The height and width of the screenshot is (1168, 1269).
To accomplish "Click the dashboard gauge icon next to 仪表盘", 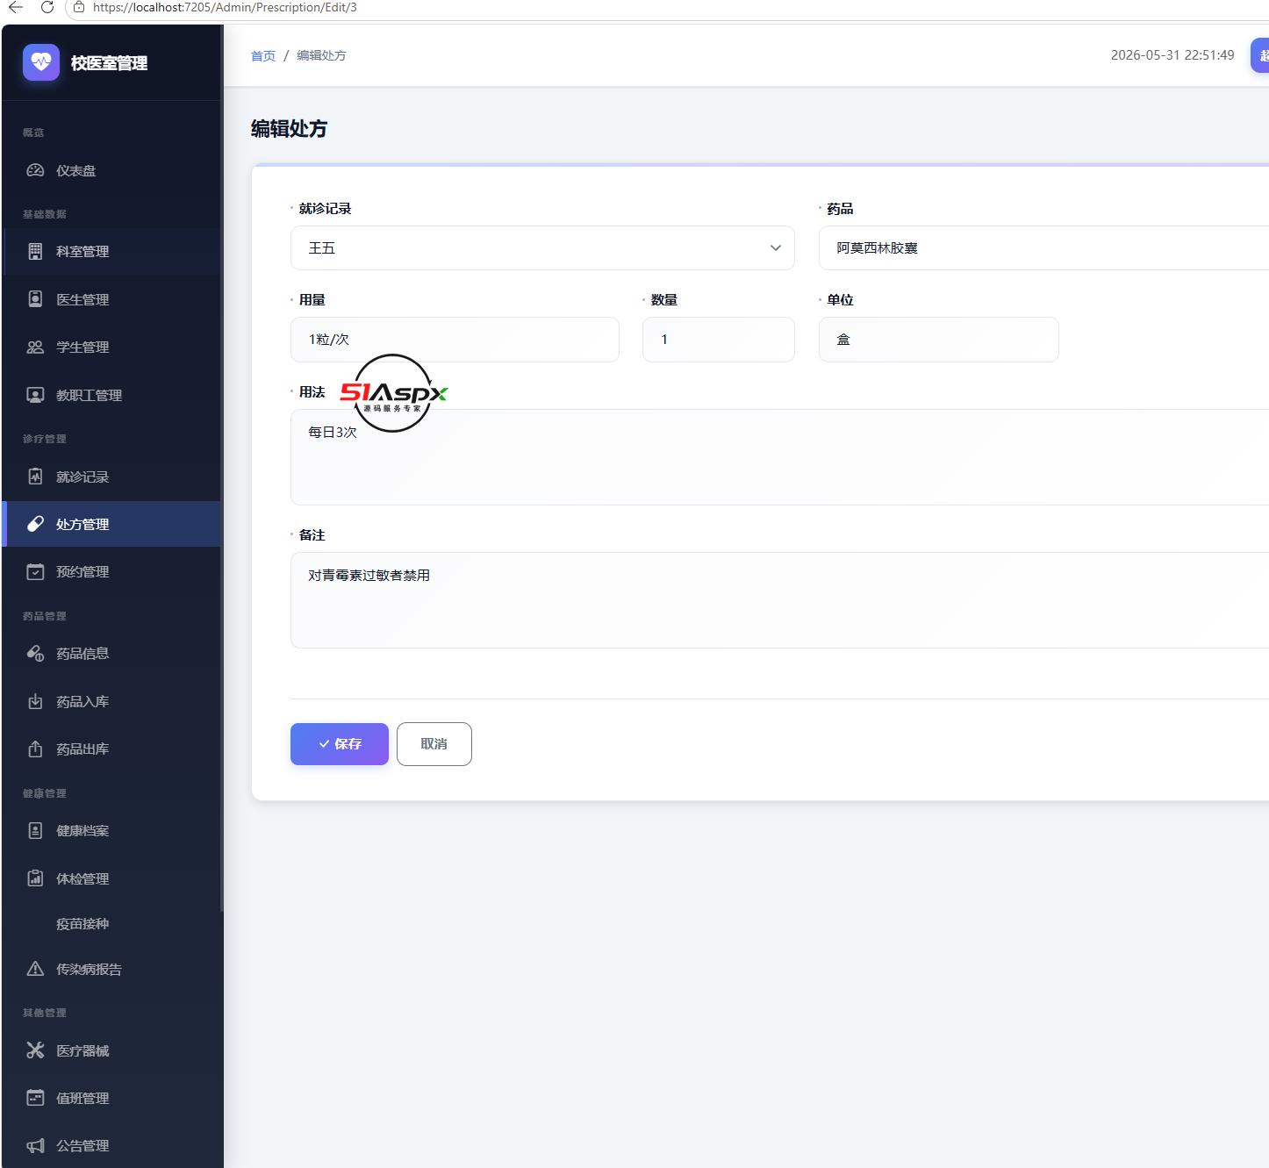I will point(35,170).
